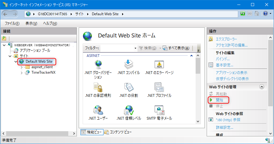Open the .NET プロファイル icon
Screen dimensions: 274x144
tap(159, 87)
